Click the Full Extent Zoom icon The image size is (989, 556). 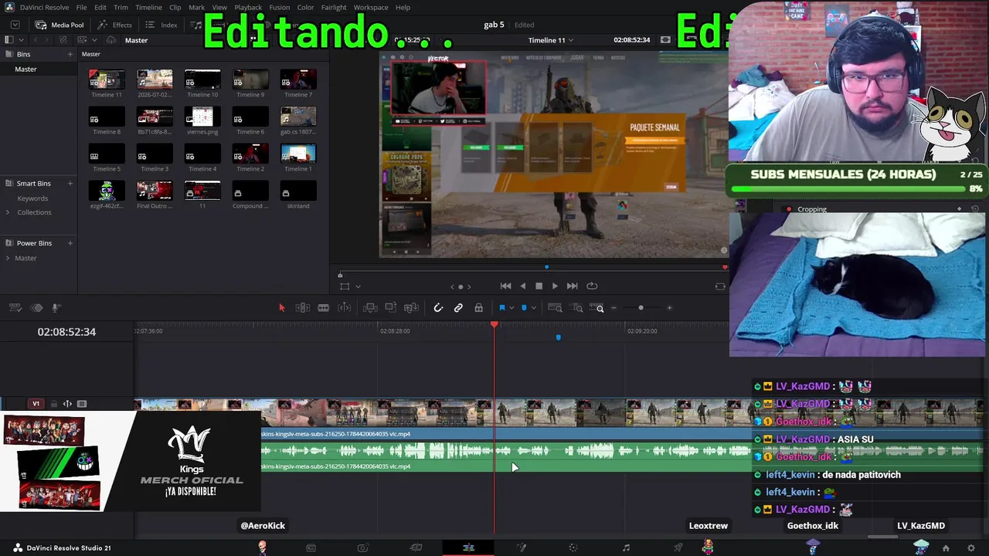[555, 308]
